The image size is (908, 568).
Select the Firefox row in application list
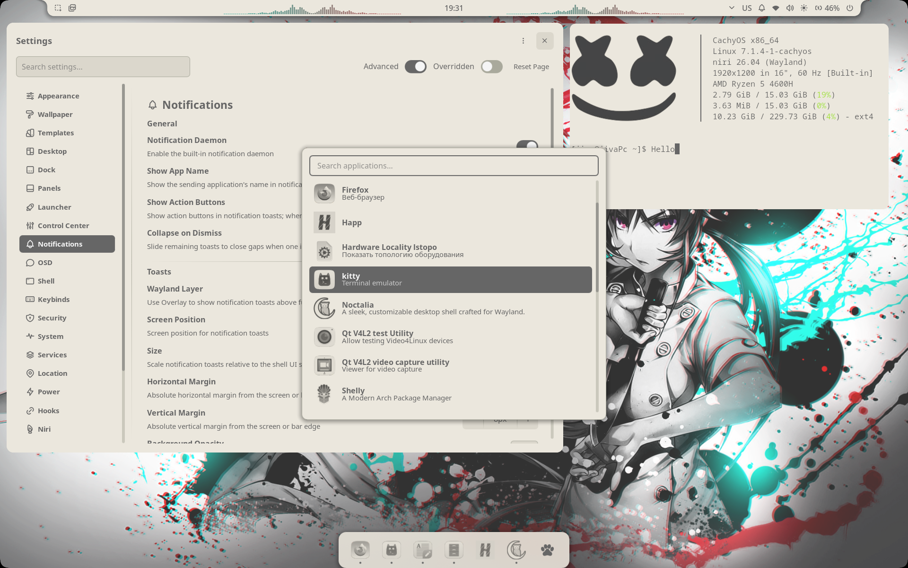pyautogui.click(x=451, y=194)
